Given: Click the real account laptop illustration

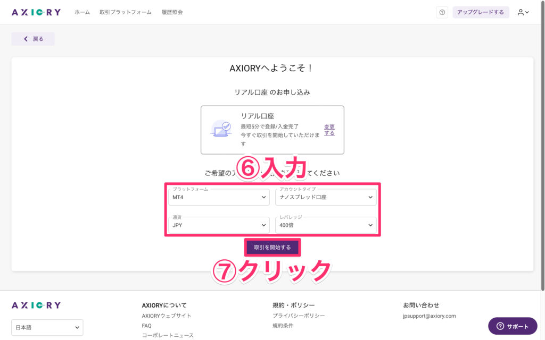Looking at the screenshot, I should click(x=221, y=129).
